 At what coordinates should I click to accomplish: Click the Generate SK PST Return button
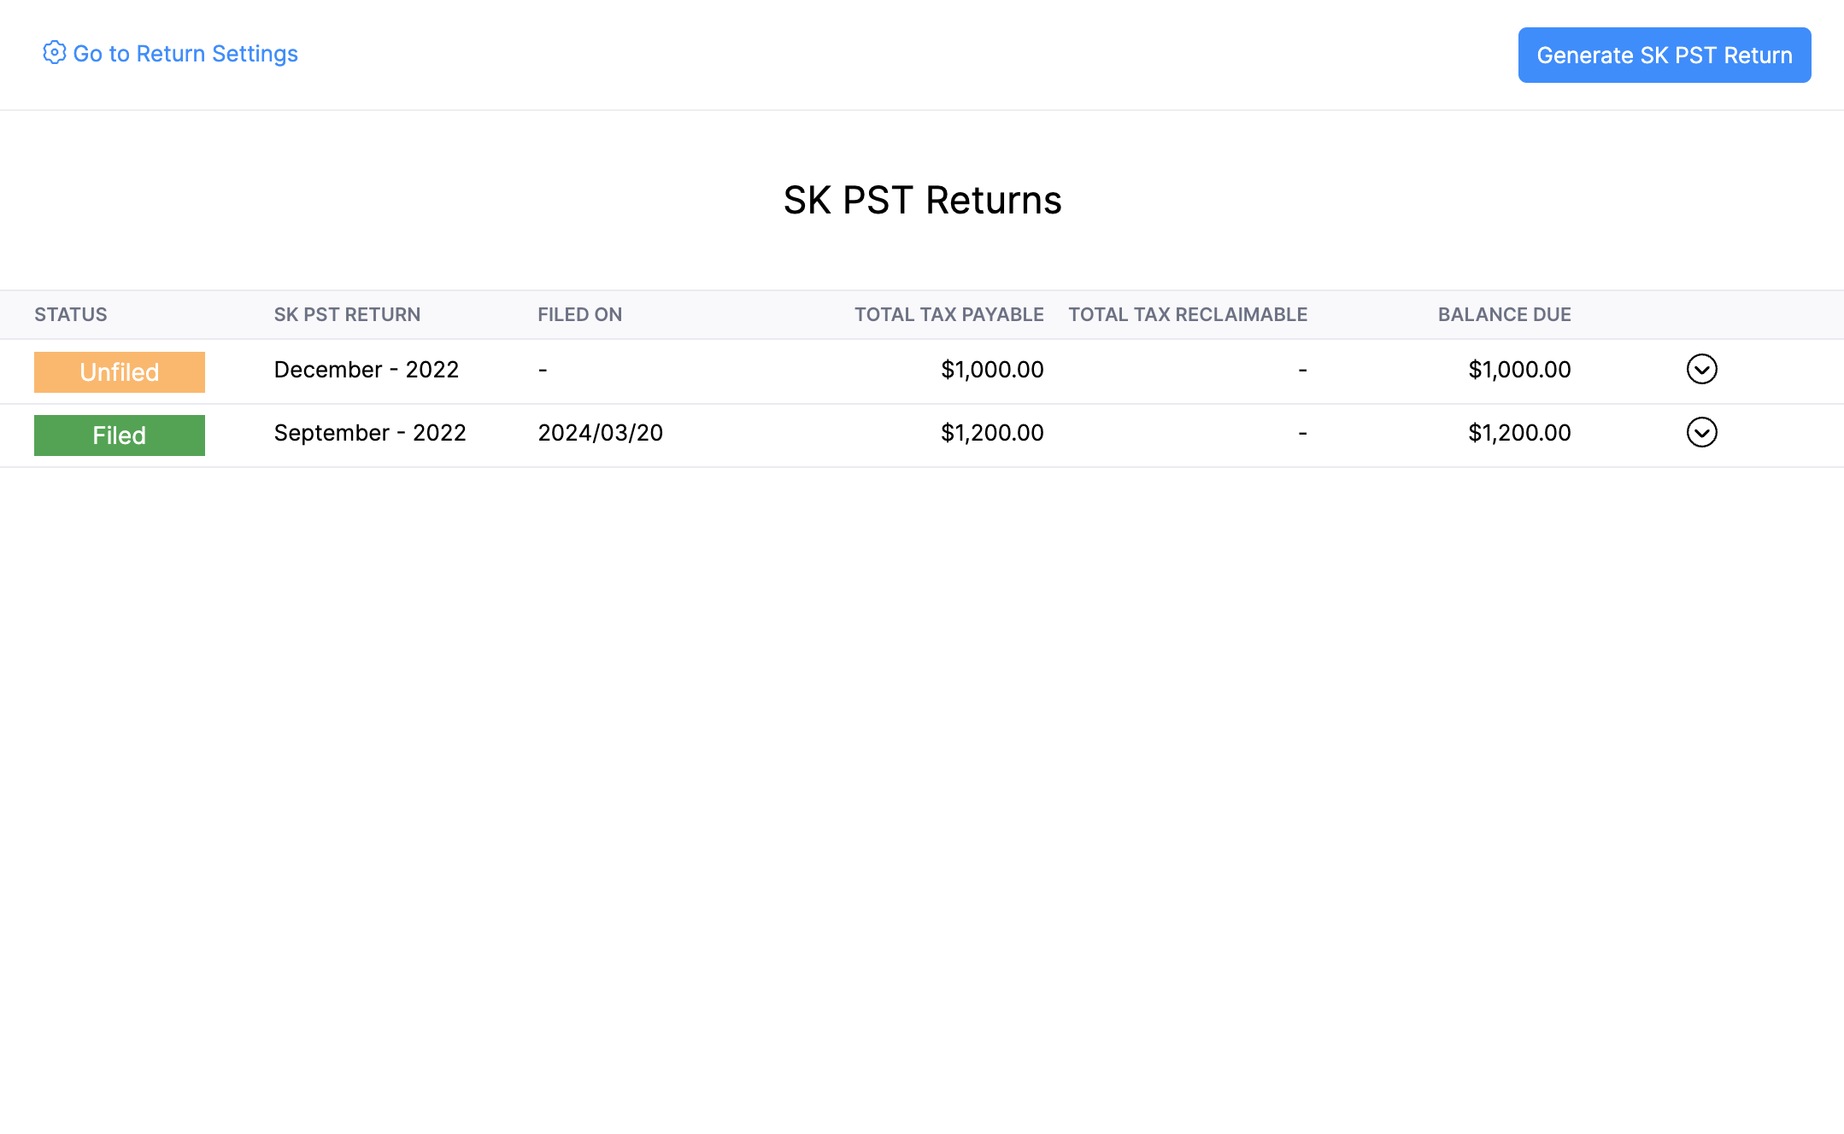[x=1663, y=55]
